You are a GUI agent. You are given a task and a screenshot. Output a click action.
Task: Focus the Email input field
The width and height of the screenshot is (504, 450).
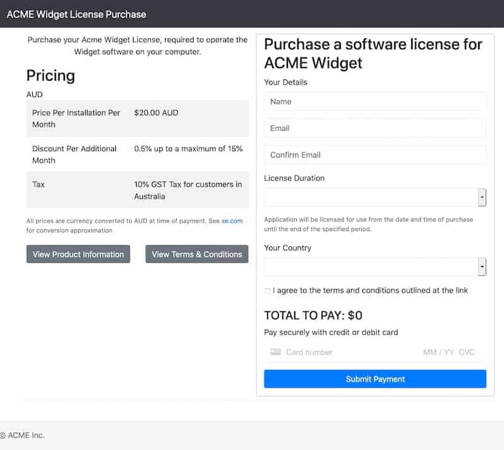point(375,129)
